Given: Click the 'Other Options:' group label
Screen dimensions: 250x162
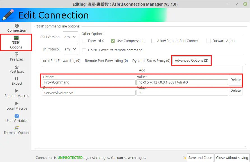Looking at the screenshot, I should point(93,34).
